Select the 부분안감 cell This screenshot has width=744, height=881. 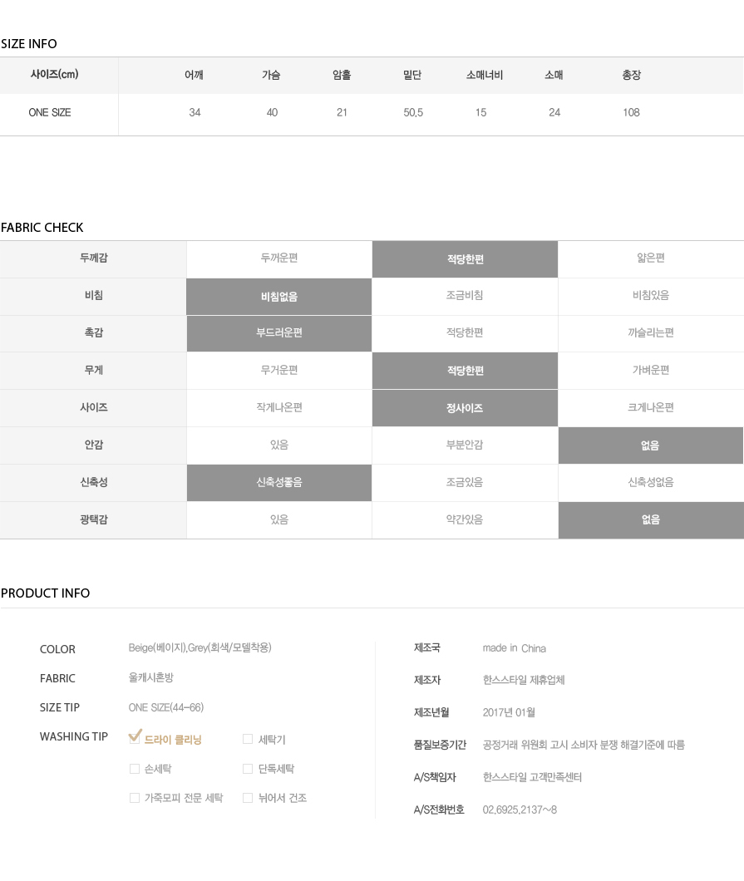466,445
